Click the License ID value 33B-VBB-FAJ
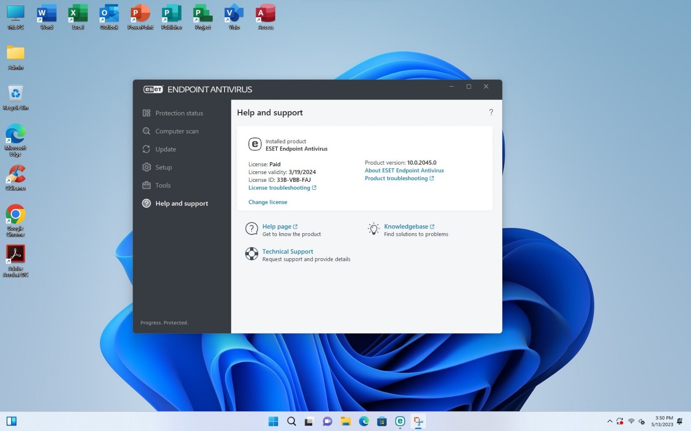Viewport: 691px width, 431px height. (294, 180)
